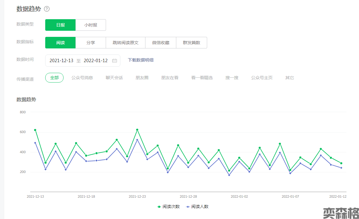Select 日报 data type
This screenshot has width=359, height=219.
coord(60,25)
